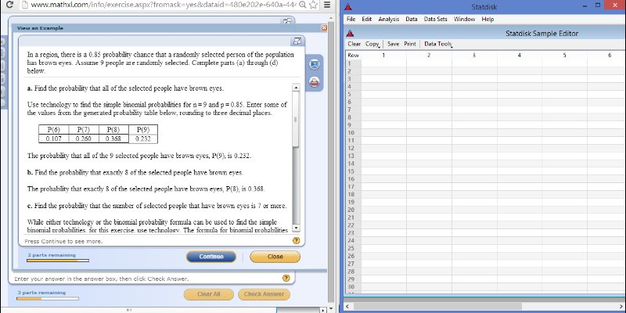
Task: Select column 5 header in Sample Editor
Action: click(x=564, y=55)
